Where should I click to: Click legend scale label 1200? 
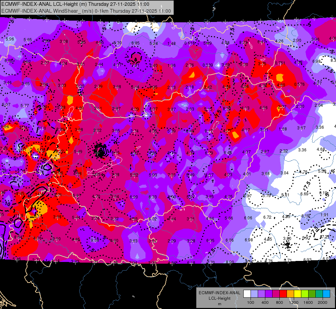click(293, 302)
